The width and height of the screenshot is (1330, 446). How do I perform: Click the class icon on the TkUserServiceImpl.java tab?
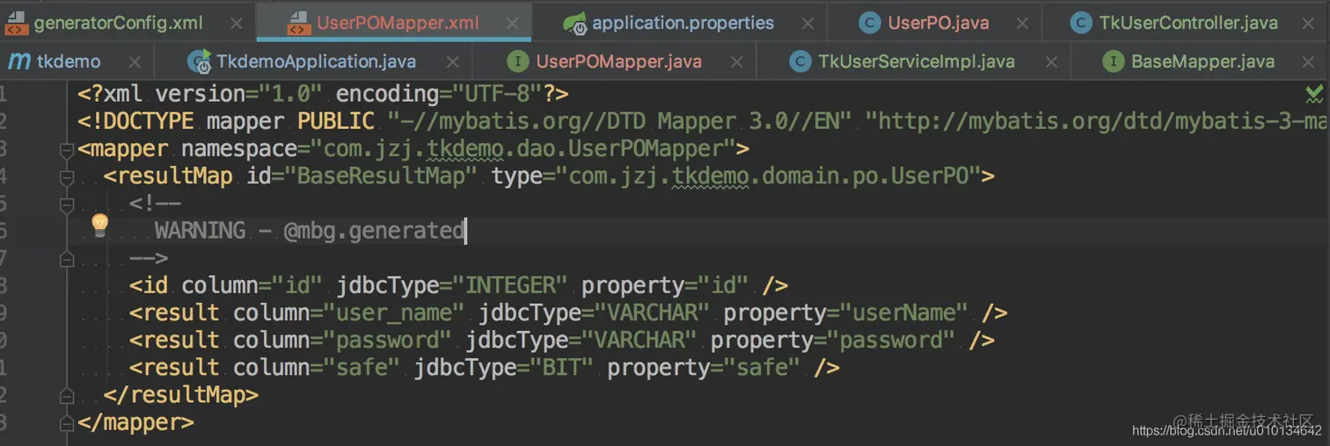(800, 61)
